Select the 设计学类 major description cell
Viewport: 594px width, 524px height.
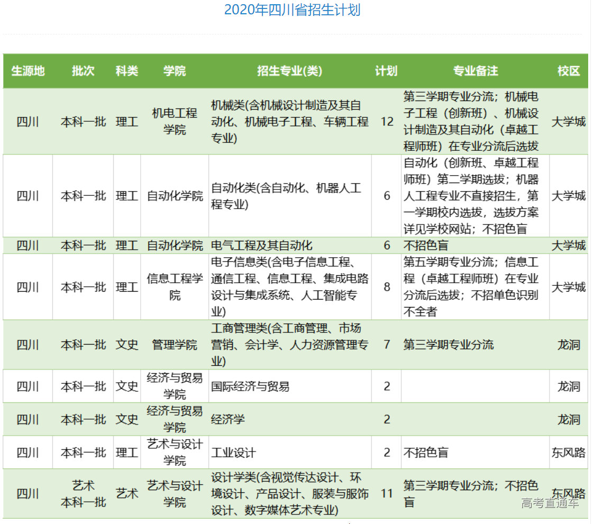[289, 494]
